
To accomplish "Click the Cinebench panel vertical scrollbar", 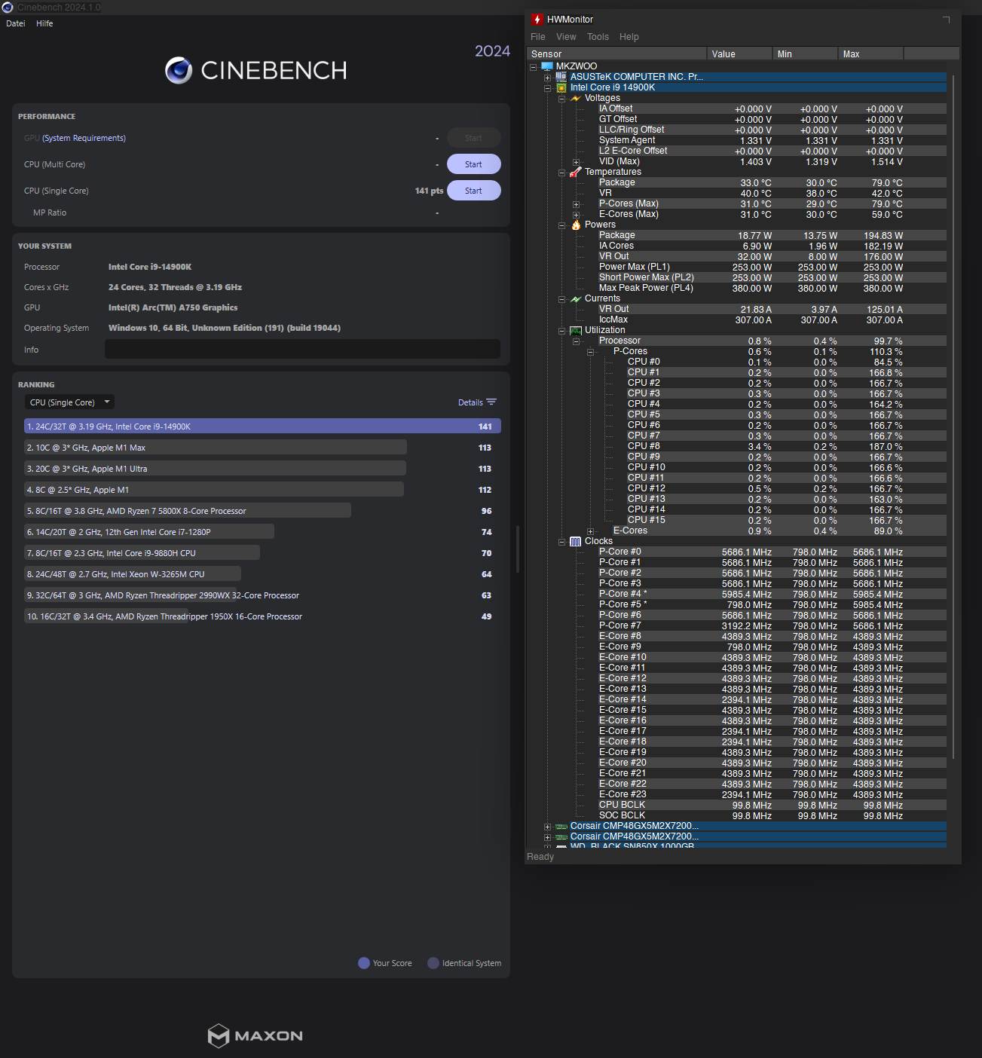I will pos(517,549).
